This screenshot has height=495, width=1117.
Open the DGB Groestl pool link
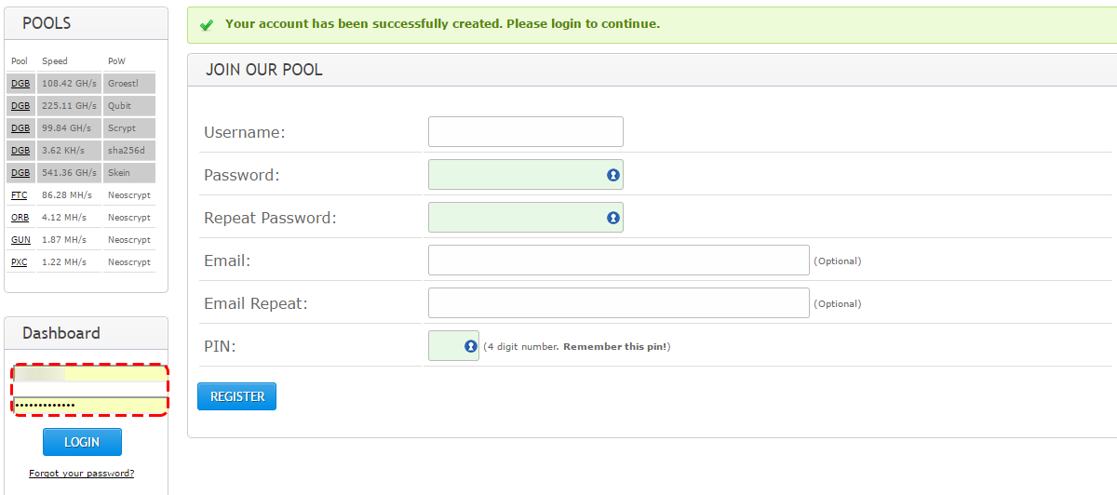point(20,84)
